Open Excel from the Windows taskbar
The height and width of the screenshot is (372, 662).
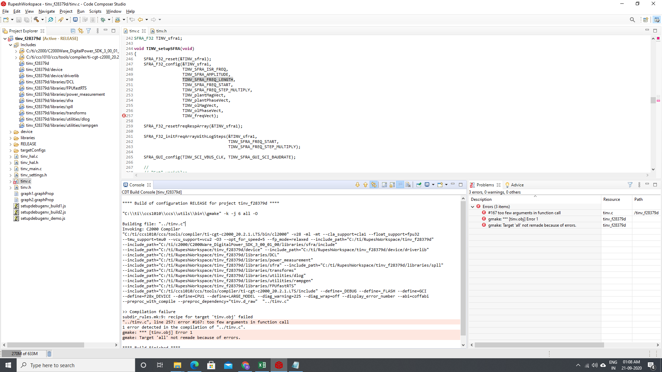tap(262, 365)
